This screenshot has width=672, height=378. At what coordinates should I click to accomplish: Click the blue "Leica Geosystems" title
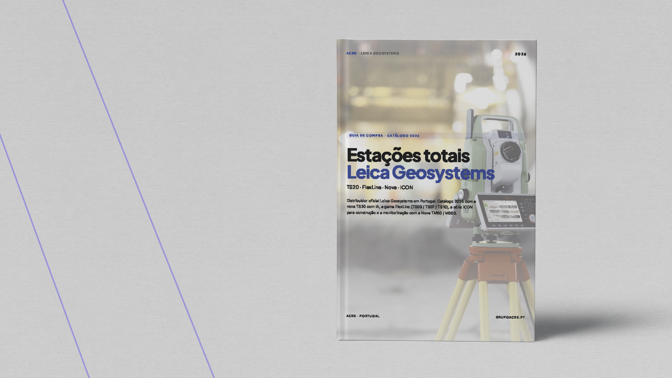420,173
